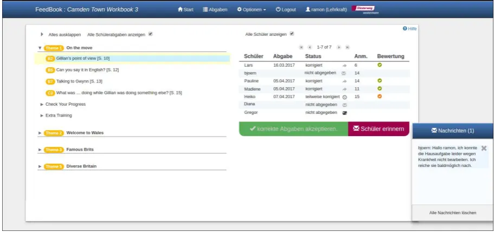Expand Theme 5 Diverse Britain

point(40,166)
